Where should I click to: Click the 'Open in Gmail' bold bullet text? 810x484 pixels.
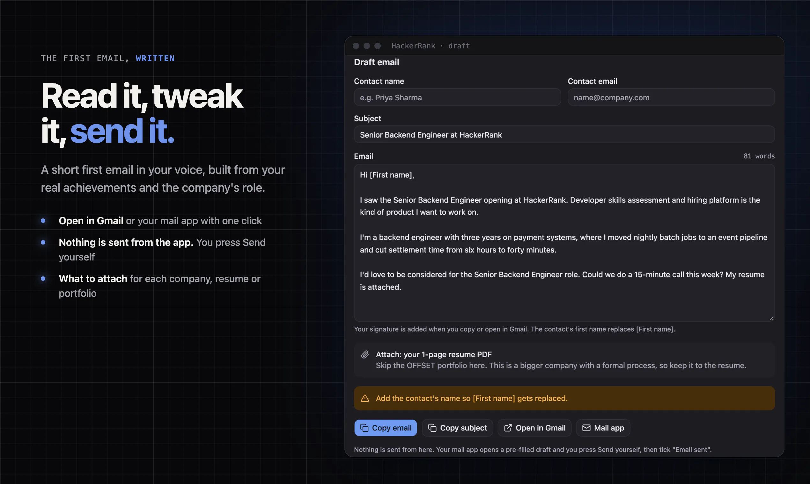[x=91, y=221]
